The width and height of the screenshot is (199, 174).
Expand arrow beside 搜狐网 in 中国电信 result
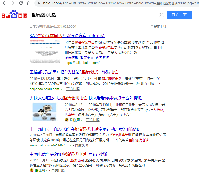click(x=47, y=170)
